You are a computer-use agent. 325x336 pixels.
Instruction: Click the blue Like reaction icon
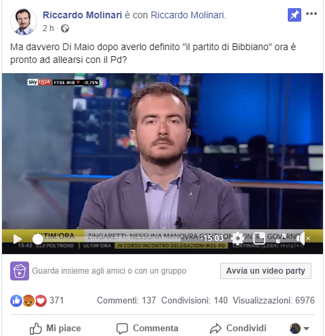click(16, 301)
